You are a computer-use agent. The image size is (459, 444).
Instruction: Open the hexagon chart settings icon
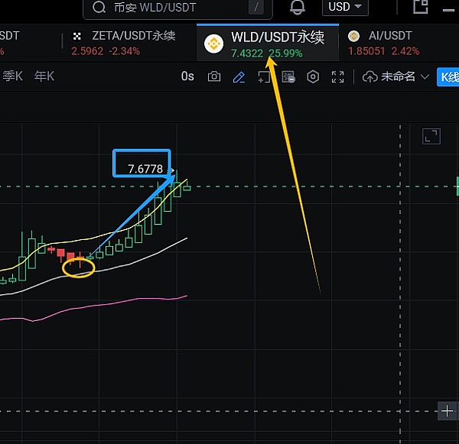tap(313, 76)
